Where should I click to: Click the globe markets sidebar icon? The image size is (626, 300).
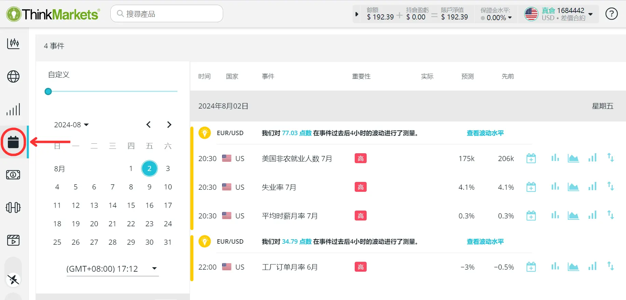pyautogui.click(x=13, y=76)
